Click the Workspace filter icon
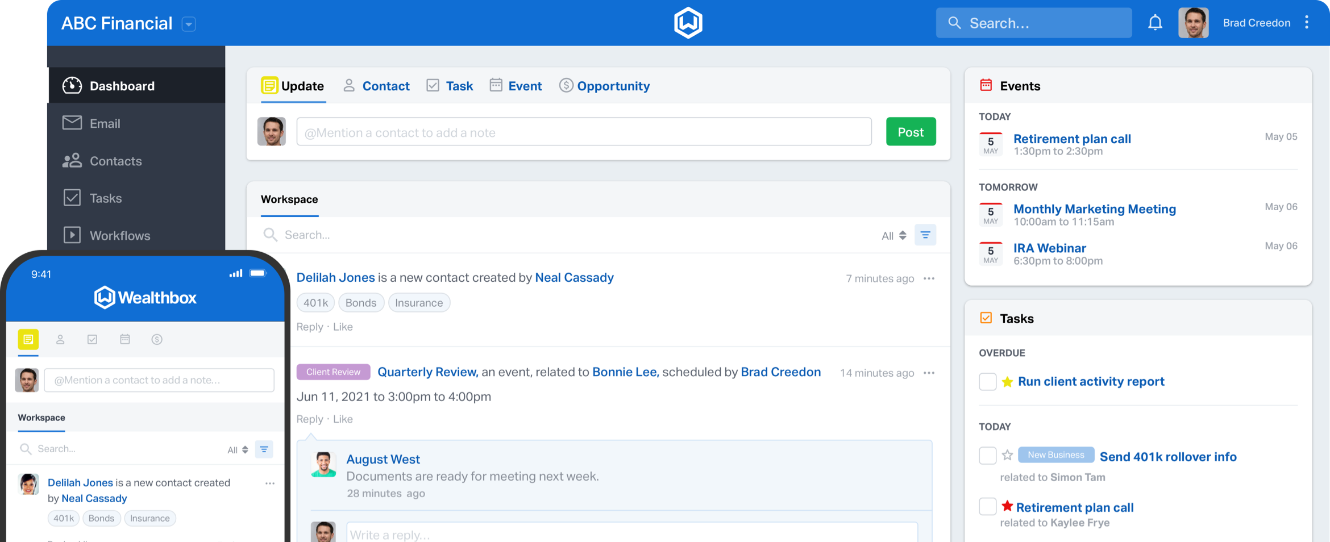This screenshot has height=542, width=1330. coord(925,235)
